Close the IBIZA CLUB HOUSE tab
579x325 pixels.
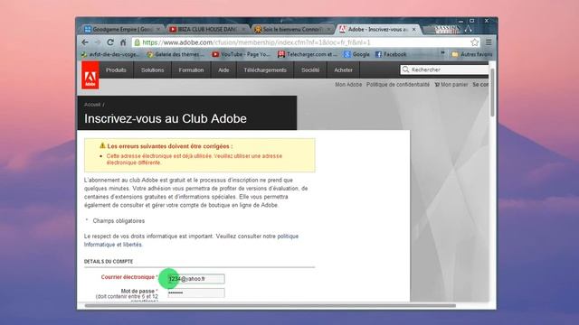(243, 29)
